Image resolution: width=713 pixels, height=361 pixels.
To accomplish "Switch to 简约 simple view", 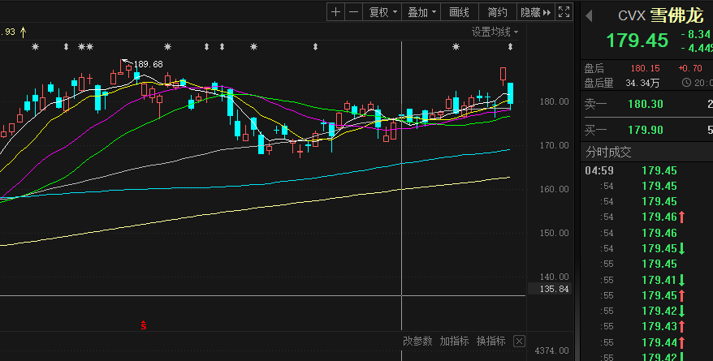I will (497, 12).
